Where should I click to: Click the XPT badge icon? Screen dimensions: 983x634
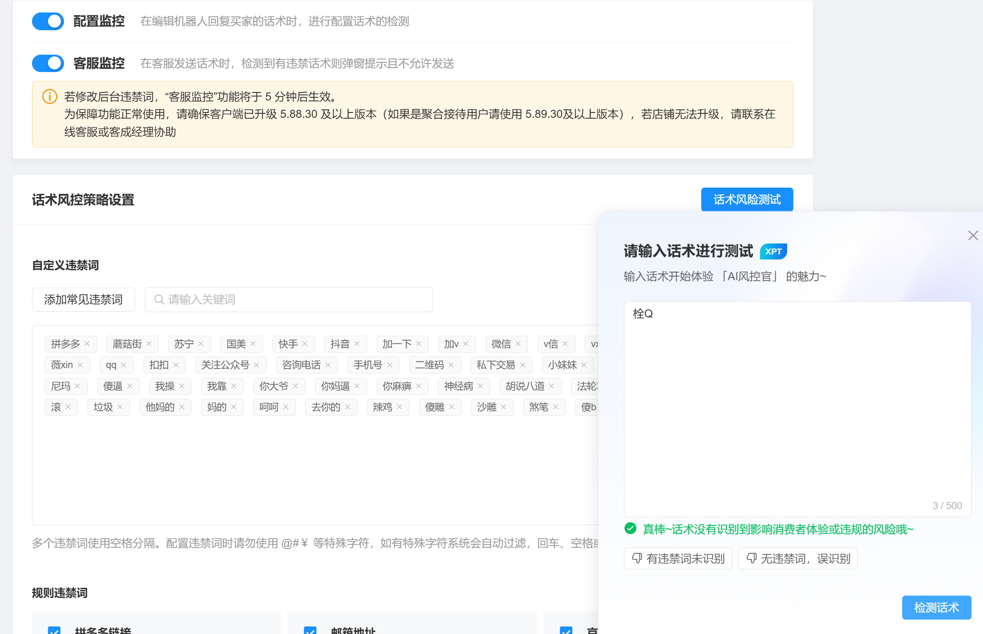pyautogui.click(x=773, y=251)
